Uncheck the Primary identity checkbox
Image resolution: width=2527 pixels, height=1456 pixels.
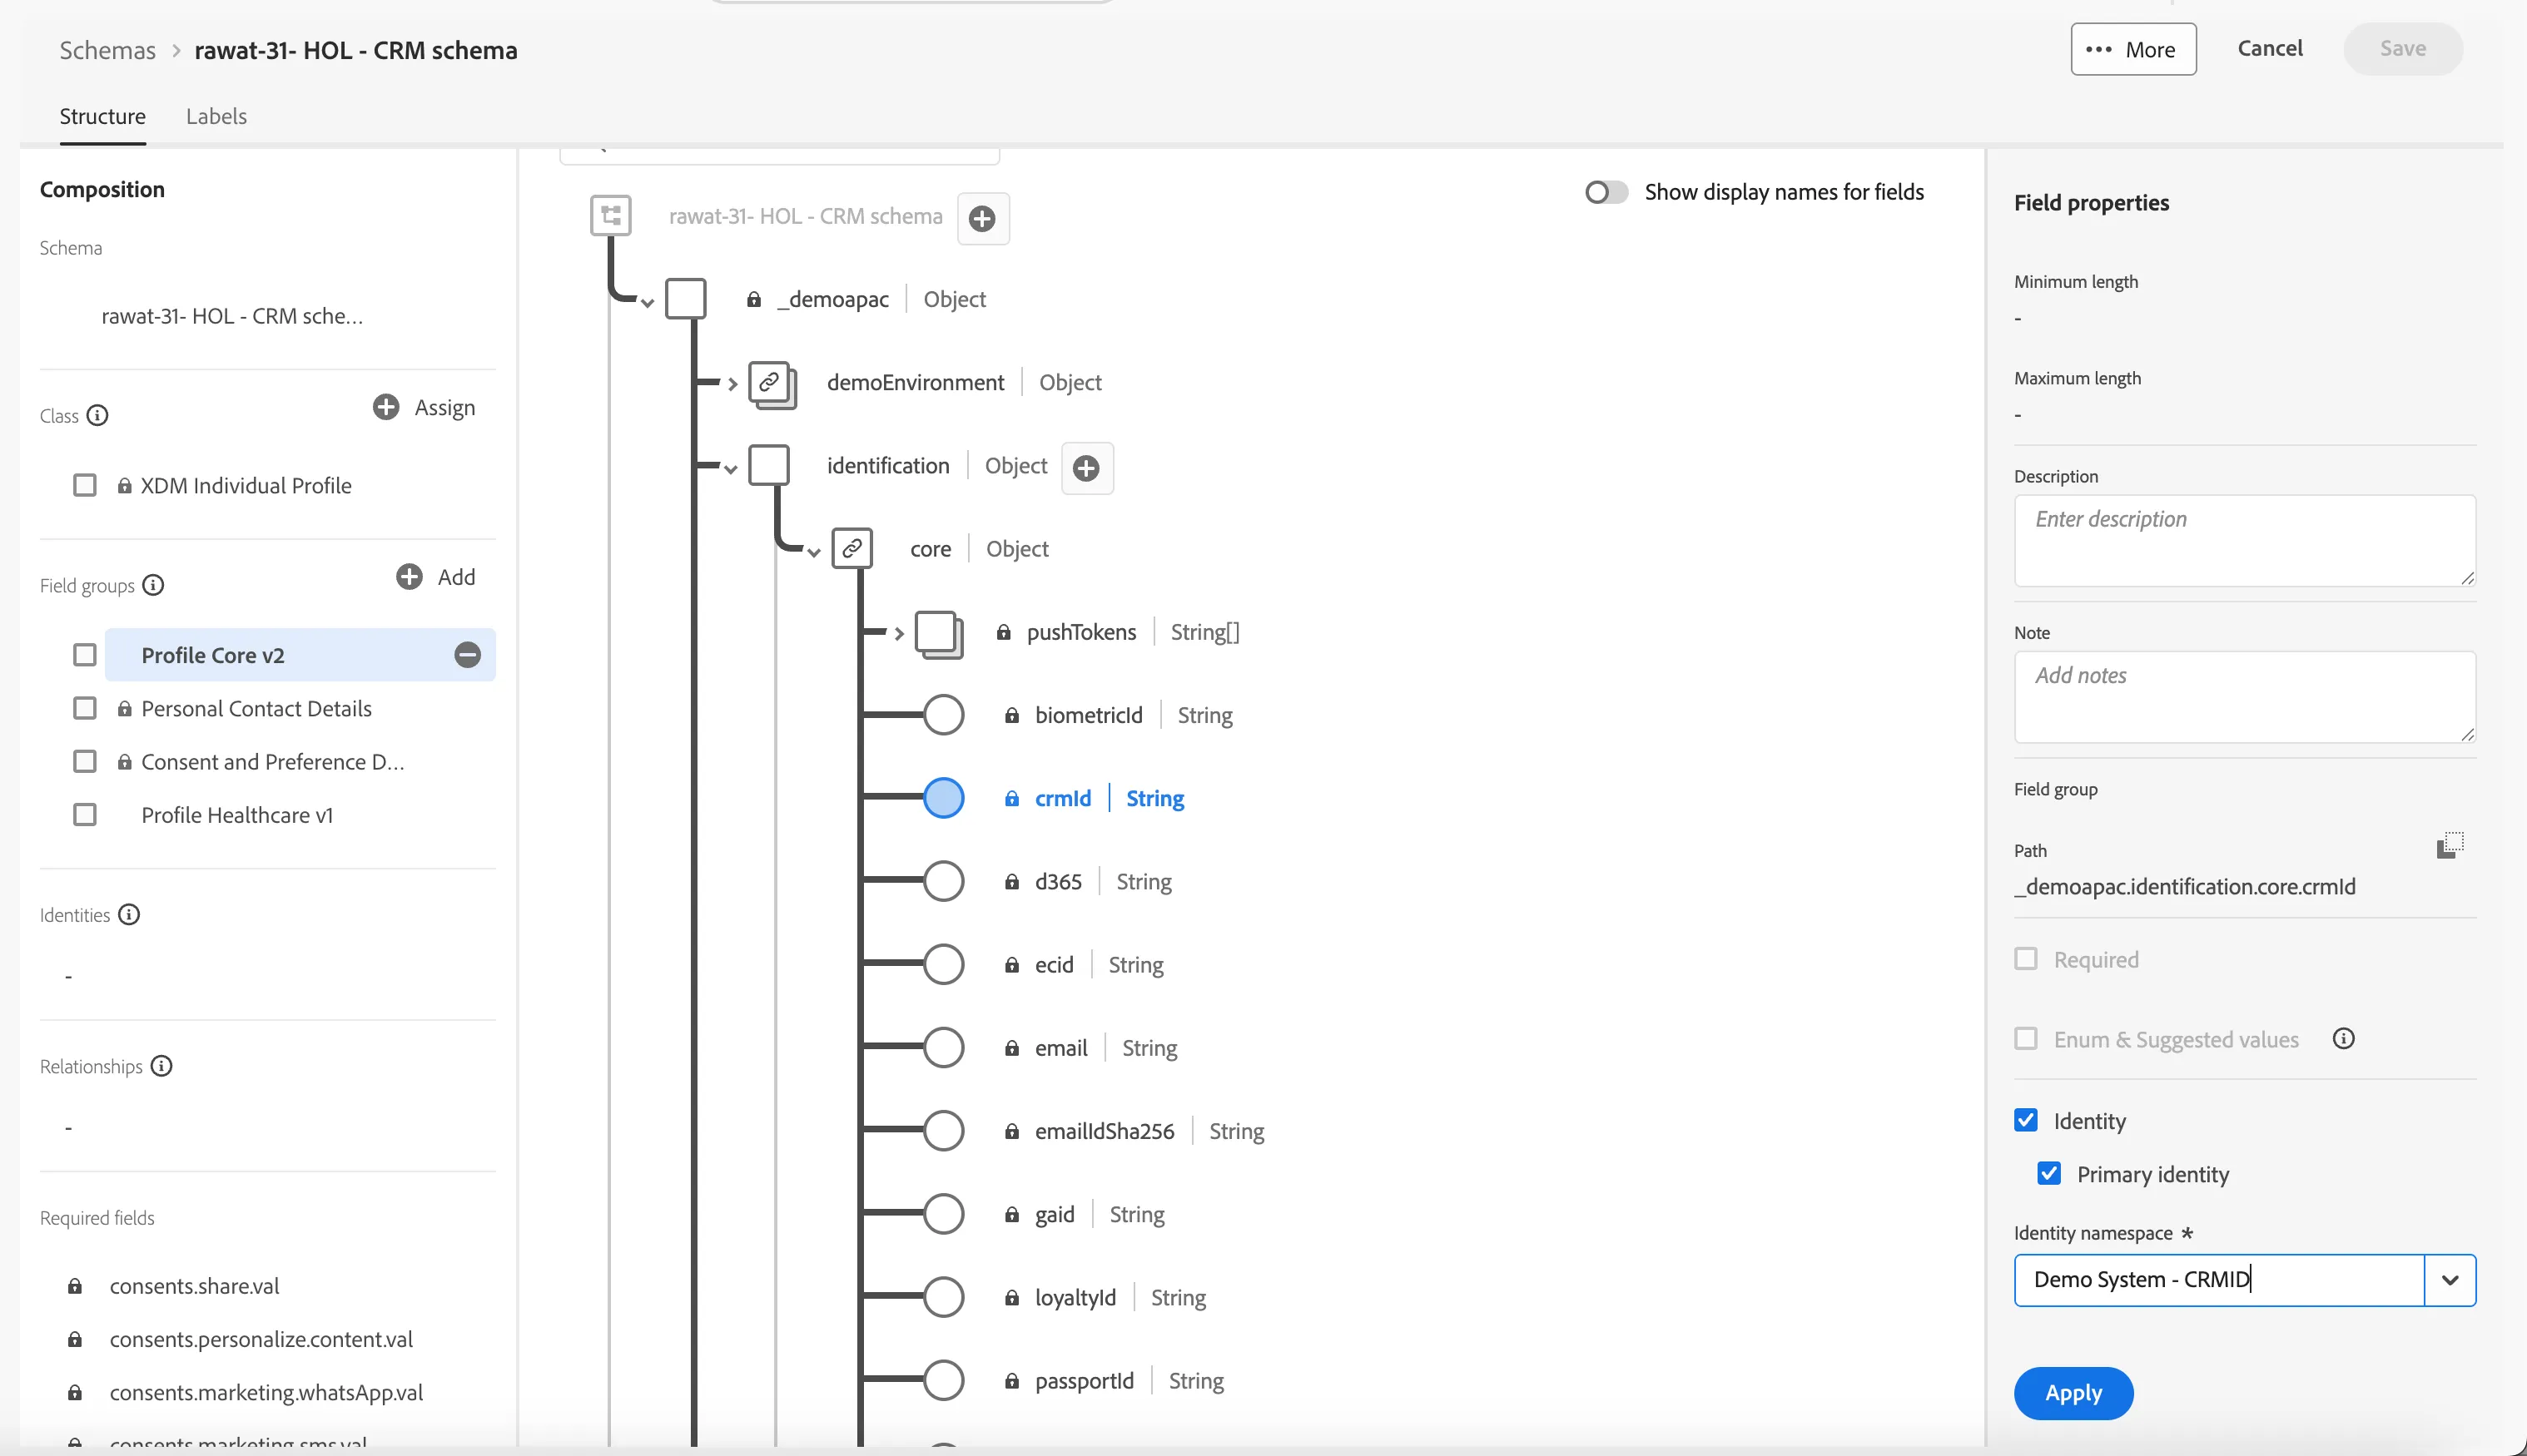click(2048, 1173)
